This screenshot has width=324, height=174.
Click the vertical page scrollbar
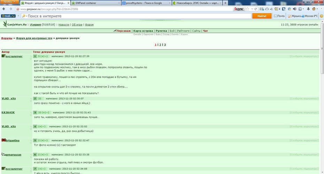click(322, 97)
